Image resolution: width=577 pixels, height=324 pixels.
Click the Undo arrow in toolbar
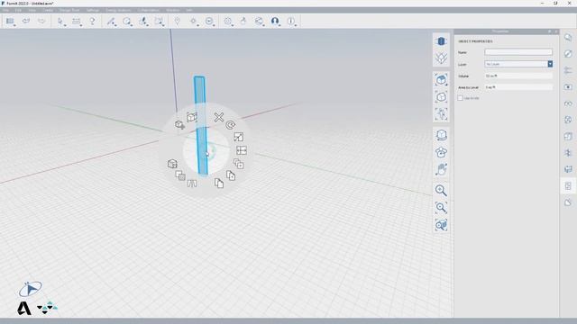pyautogui.click(x=26, y=21)
